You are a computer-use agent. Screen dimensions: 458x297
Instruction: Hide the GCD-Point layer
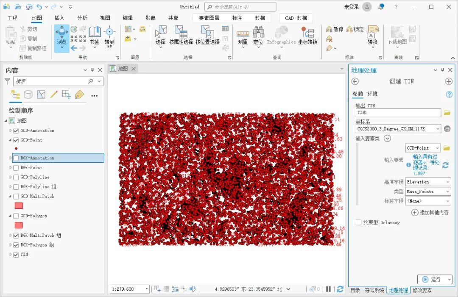[15, 140]
